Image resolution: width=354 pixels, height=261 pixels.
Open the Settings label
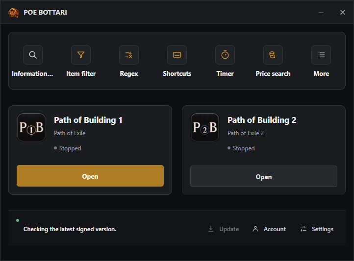pyautogui.click(x=323, y=229)
